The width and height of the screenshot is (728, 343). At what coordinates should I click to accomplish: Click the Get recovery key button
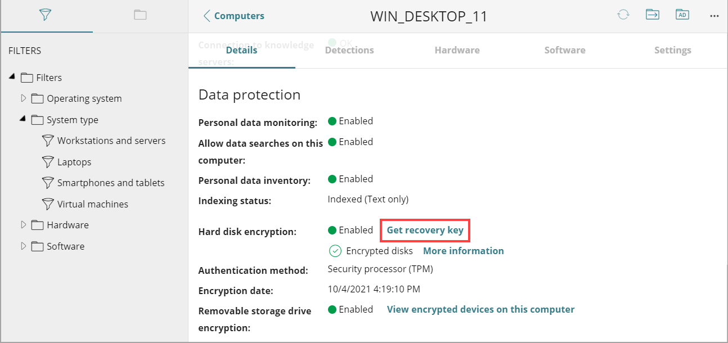[x=425, y=230]
